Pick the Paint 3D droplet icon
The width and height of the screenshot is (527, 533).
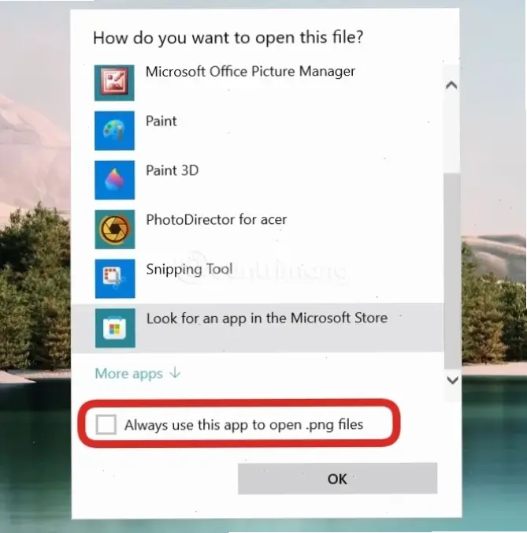114,180
